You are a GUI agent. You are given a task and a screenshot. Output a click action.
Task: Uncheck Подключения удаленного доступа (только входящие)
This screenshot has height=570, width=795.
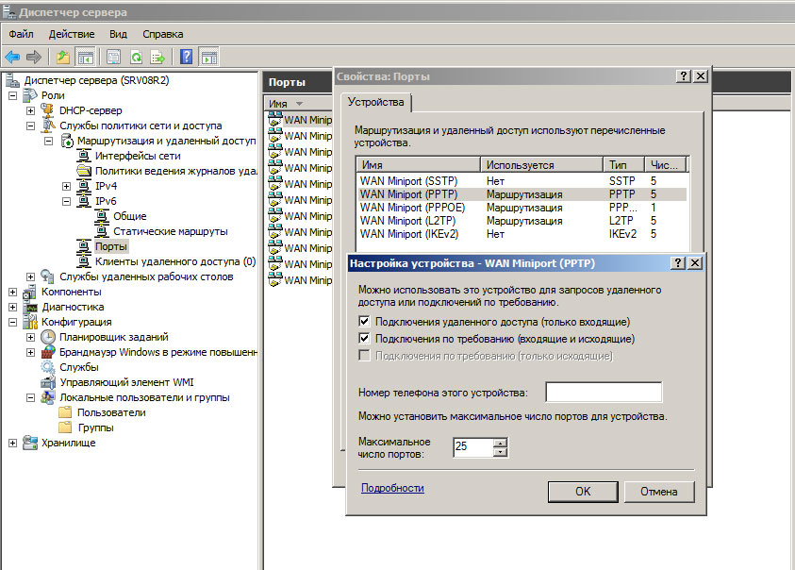[364, 322]
